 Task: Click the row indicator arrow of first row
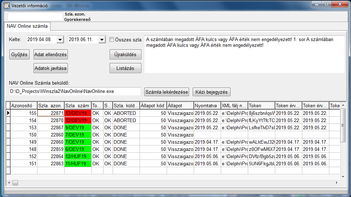pos(8,113)
